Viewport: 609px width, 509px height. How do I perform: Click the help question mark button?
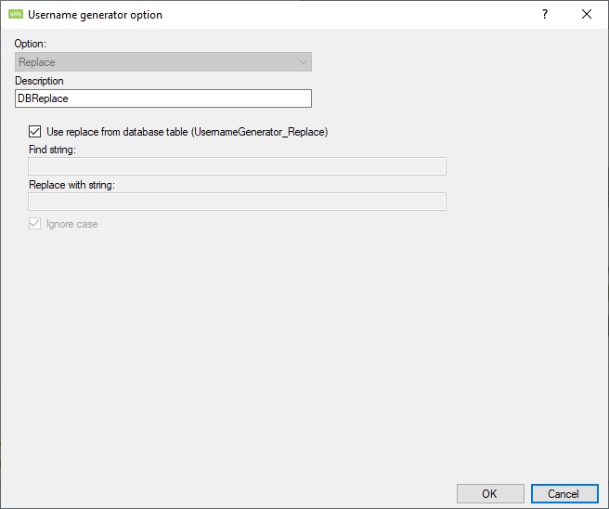(545, 14)
